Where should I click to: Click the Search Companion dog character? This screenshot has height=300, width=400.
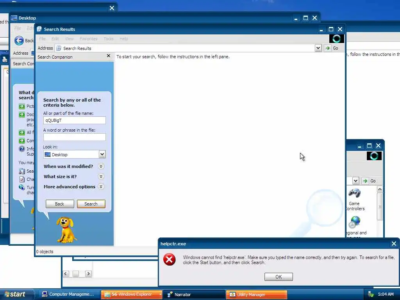point(66,230)
